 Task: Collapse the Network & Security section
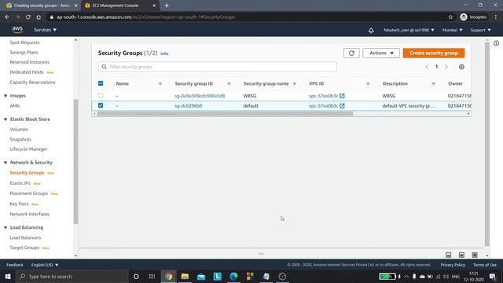point(6,163)
